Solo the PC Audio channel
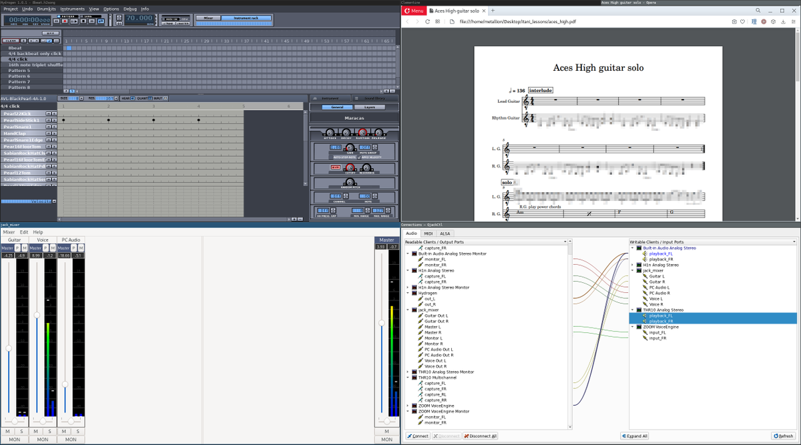801x445 pixels. [77, 432]
